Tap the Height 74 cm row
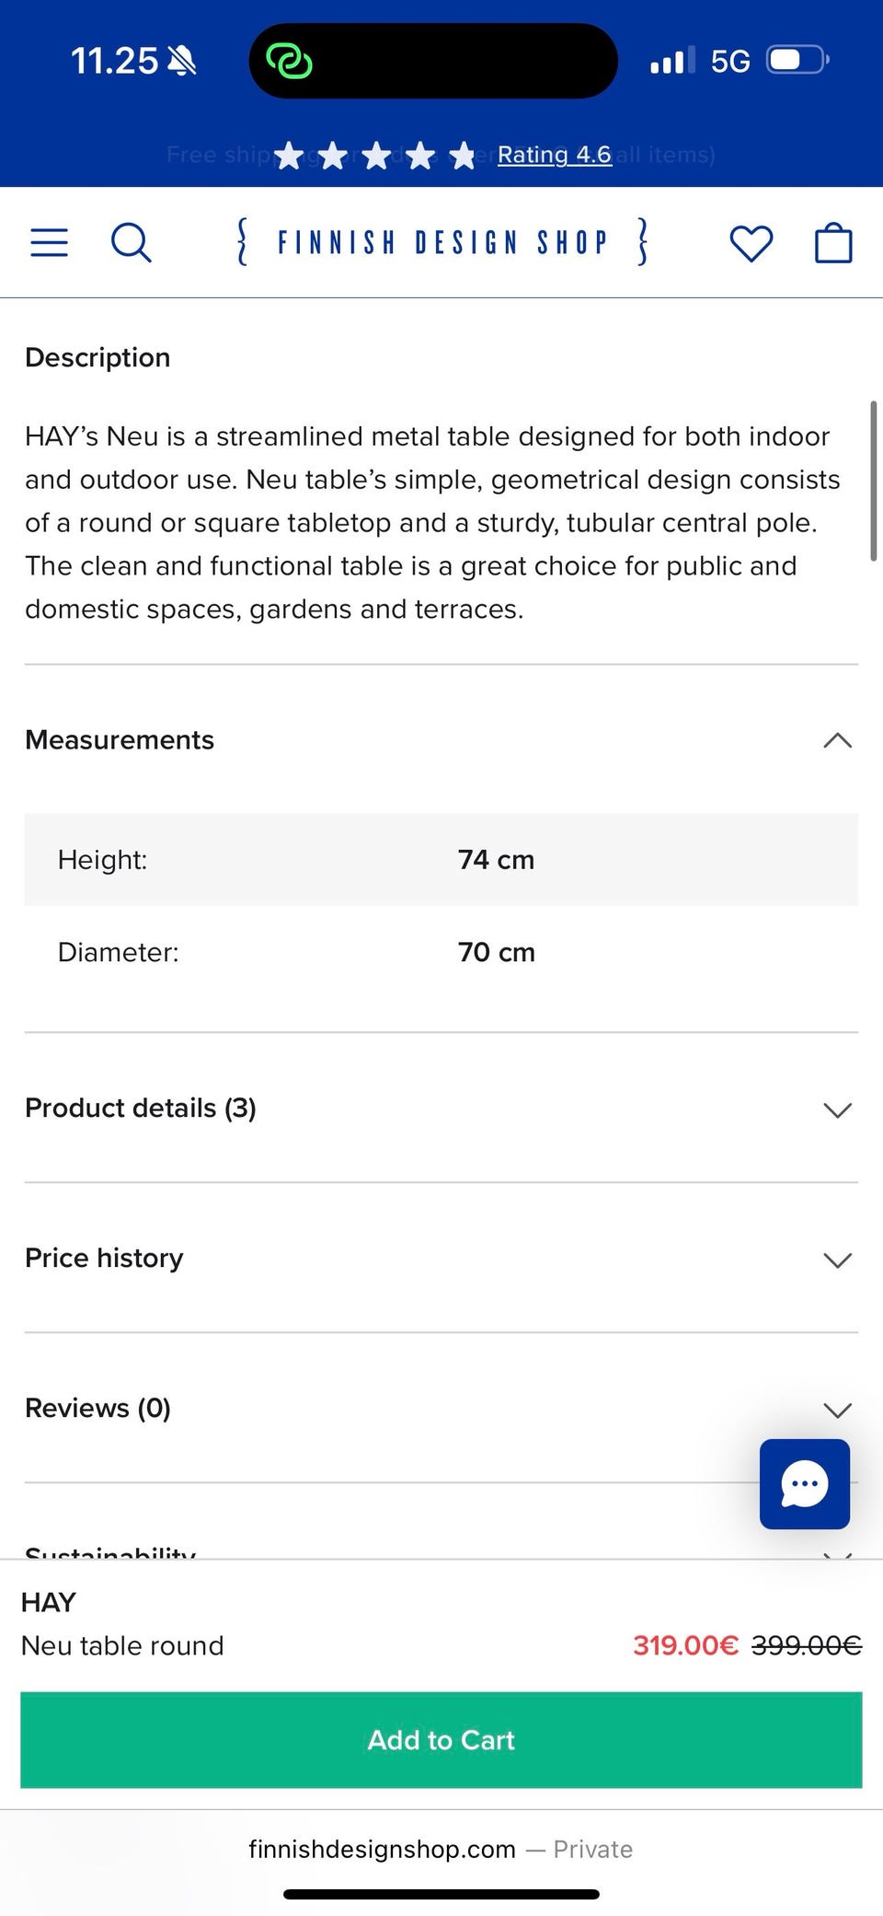The width and height of the screenshot is (883, 1916). click(441, 860)
